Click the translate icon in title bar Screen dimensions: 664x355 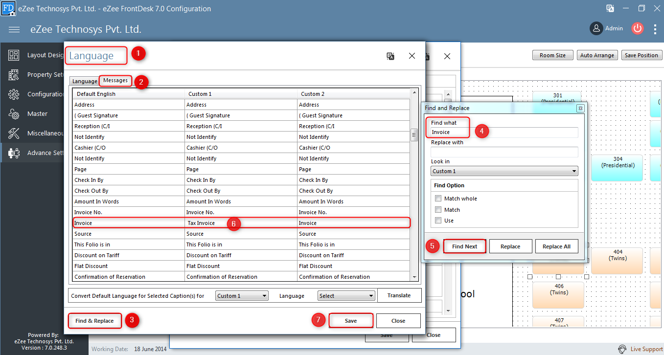[x=610, y=8]
